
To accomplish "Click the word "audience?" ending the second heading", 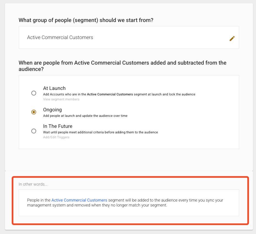I will pos(31,70).
